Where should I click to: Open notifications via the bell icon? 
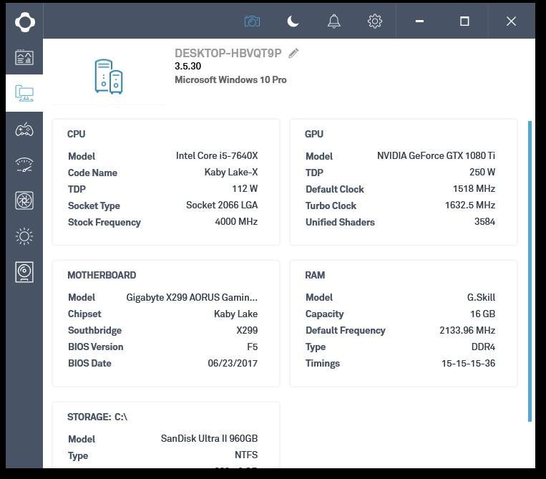click(333, 21)
